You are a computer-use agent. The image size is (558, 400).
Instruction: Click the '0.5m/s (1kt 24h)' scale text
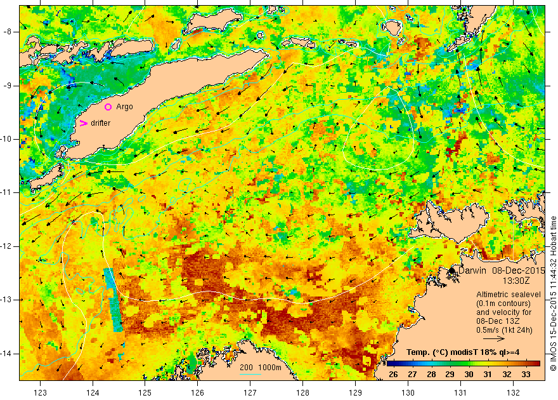[504, 330]
